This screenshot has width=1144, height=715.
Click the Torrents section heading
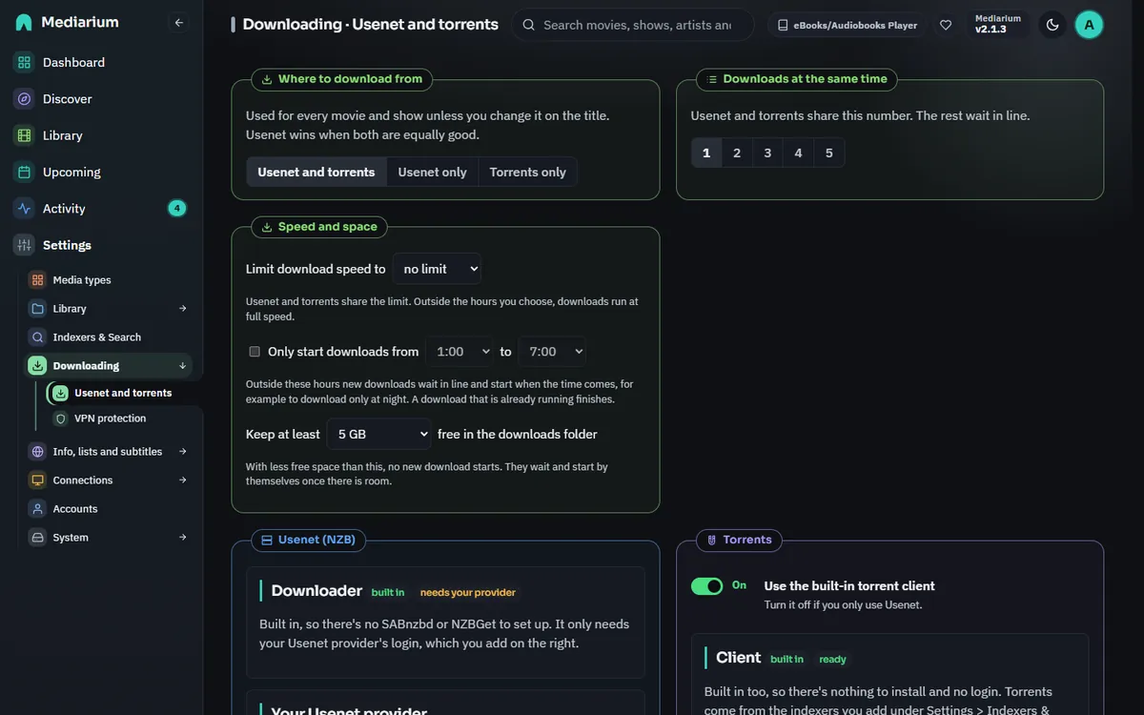click(739, 540)
